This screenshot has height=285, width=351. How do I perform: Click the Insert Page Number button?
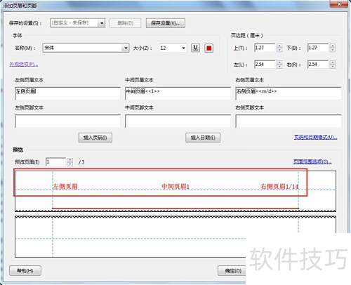coord(95,138)
